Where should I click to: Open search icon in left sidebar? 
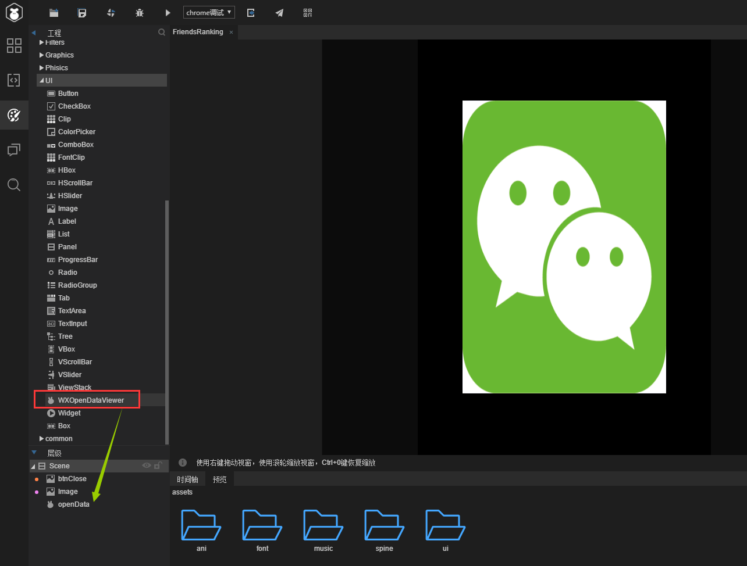[x=14, y=185]
